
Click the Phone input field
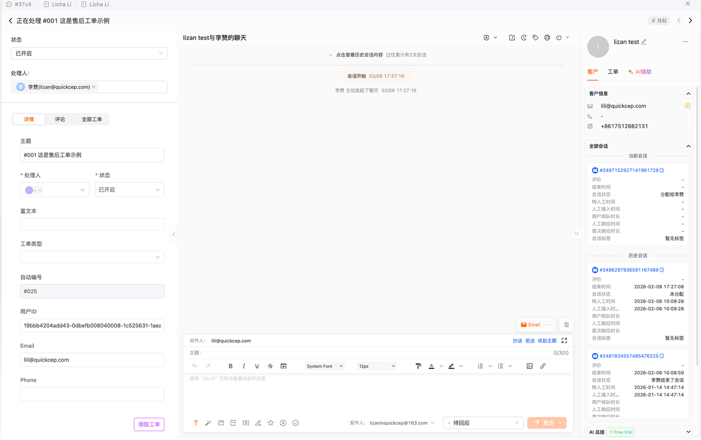click(x=92, y=394)
